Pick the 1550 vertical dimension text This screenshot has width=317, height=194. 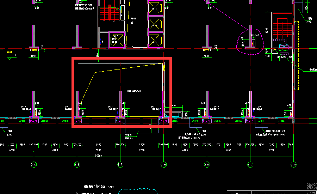[x=307, y=8]
